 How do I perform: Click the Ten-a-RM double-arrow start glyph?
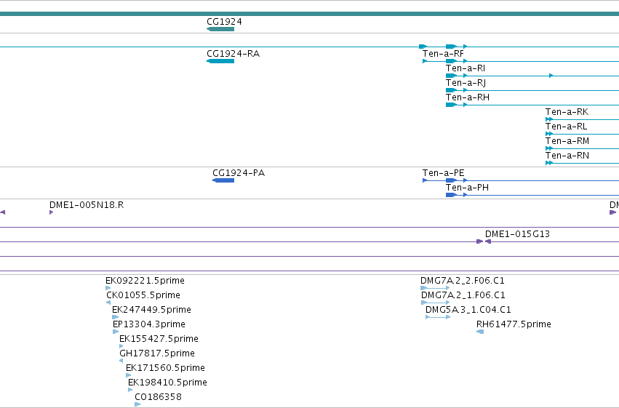pos(548,148)
